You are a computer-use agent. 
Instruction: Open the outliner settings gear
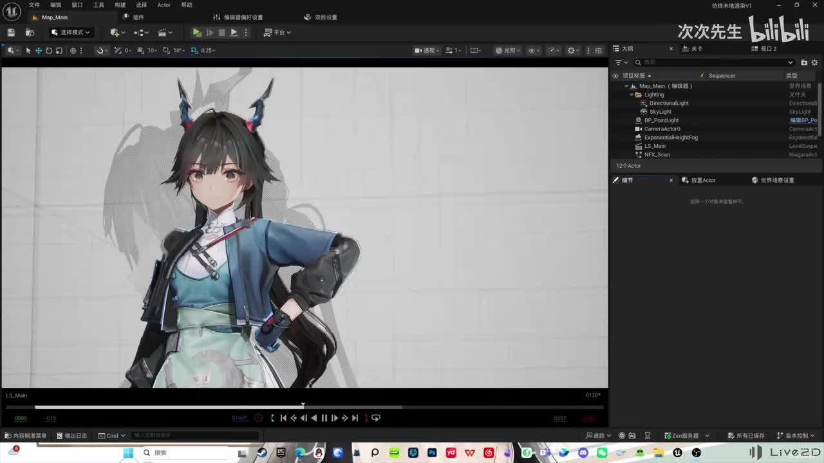[816, 62]
